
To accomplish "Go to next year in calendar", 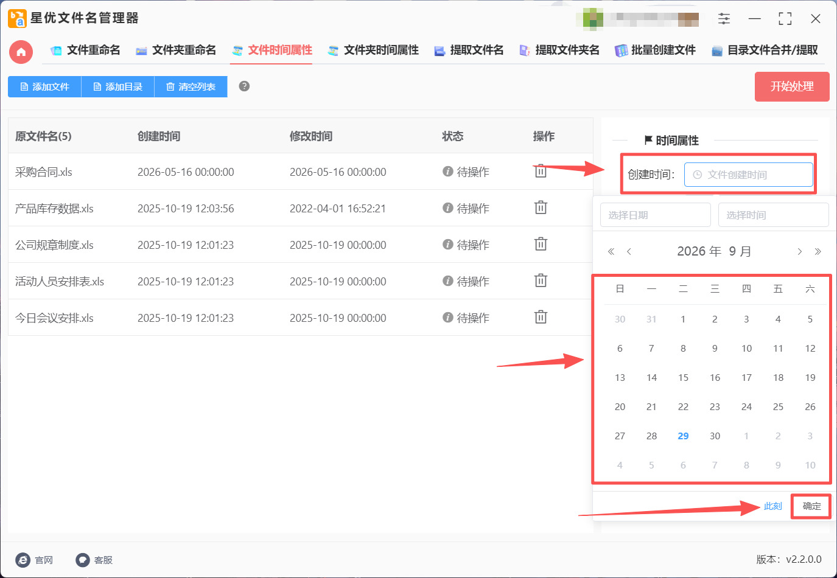I will tap(818, 251).
